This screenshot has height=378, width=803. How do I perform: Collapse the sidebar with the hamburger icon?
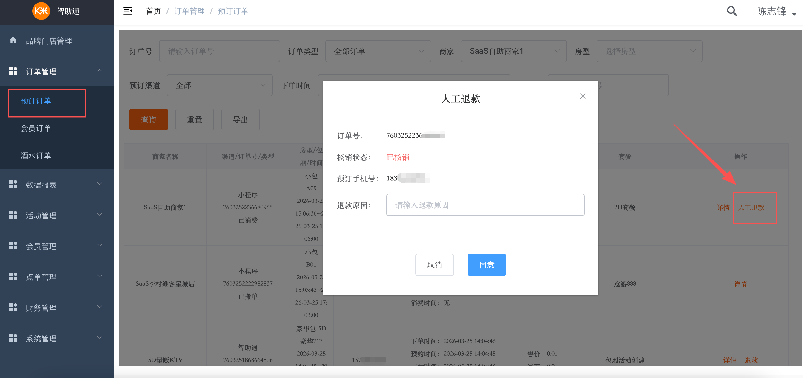coord(127,11)
